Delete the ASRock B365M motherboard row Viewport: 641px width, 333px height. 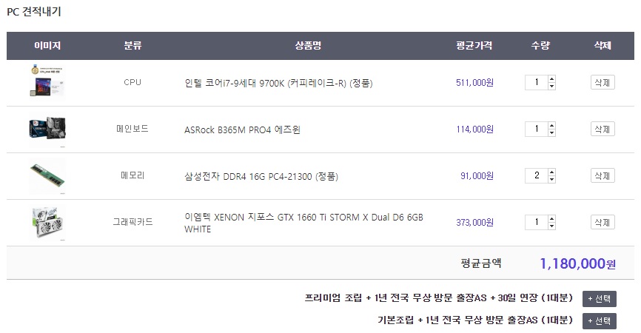(602, 129)
